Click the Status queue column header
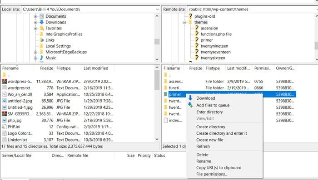This screenshot has width=318, height=180. [159, 156]
